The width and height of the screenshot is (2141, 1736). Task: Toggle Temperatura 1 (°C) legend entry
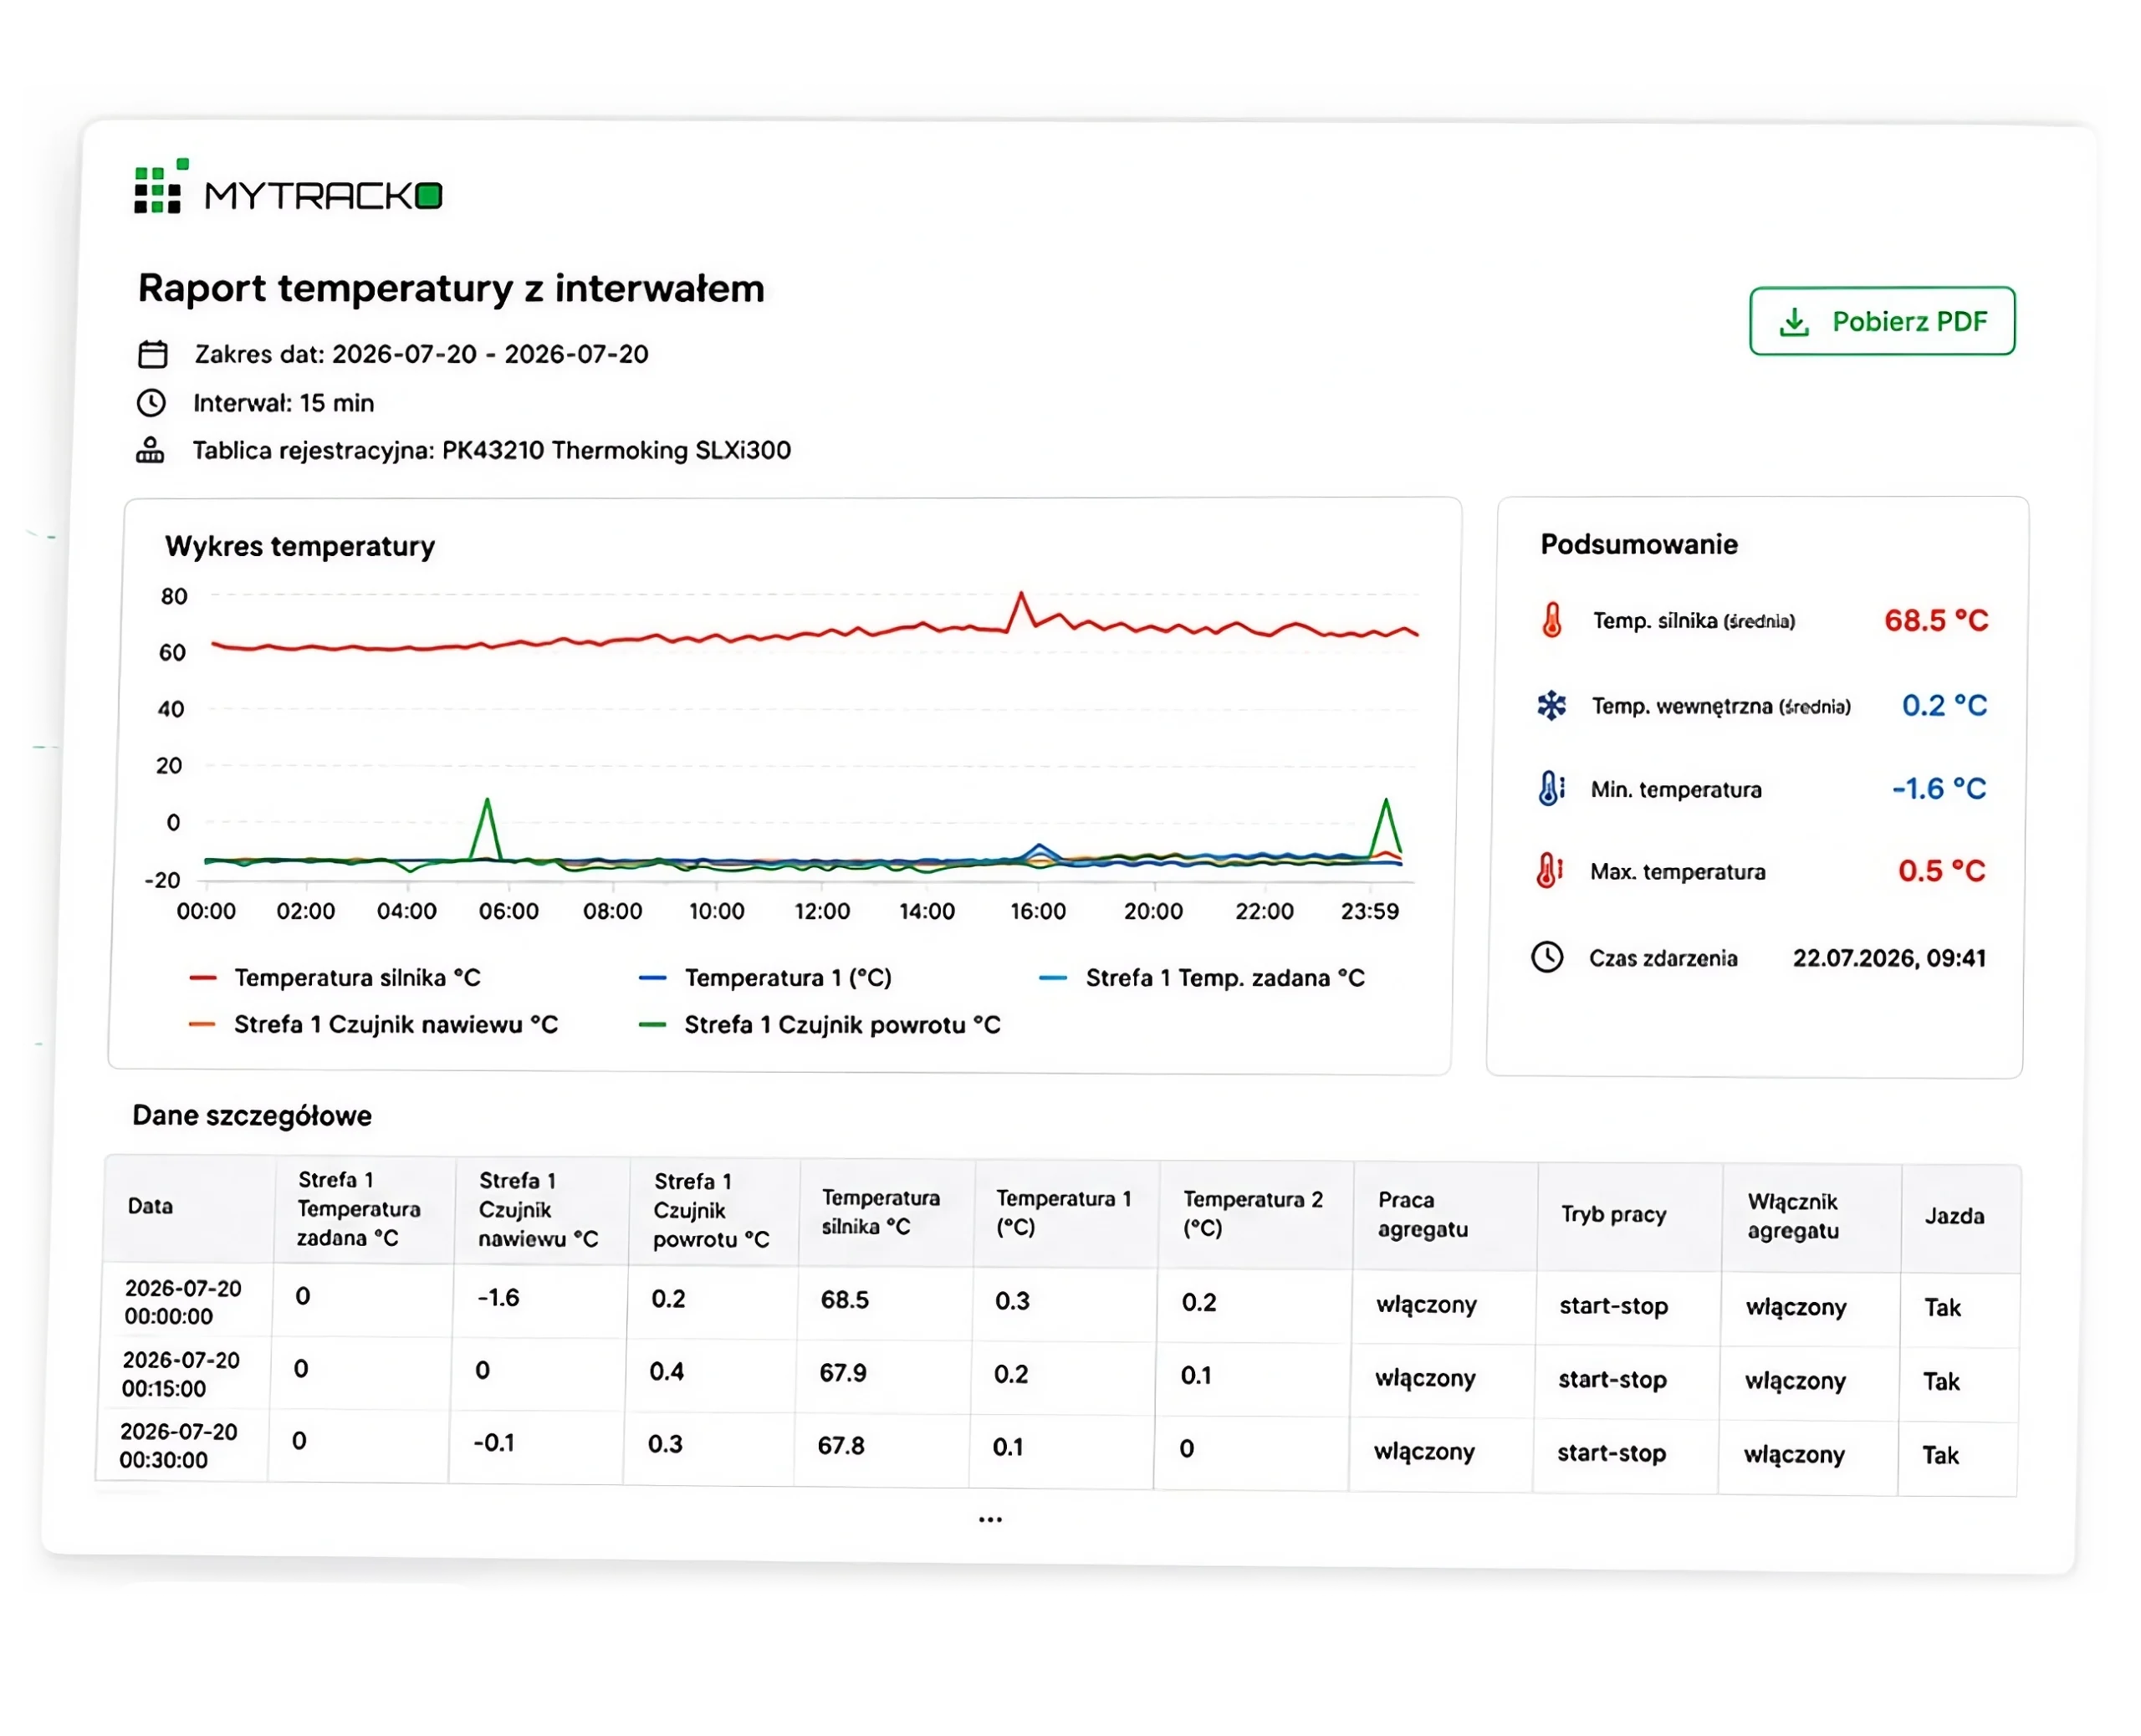(765, 977)
